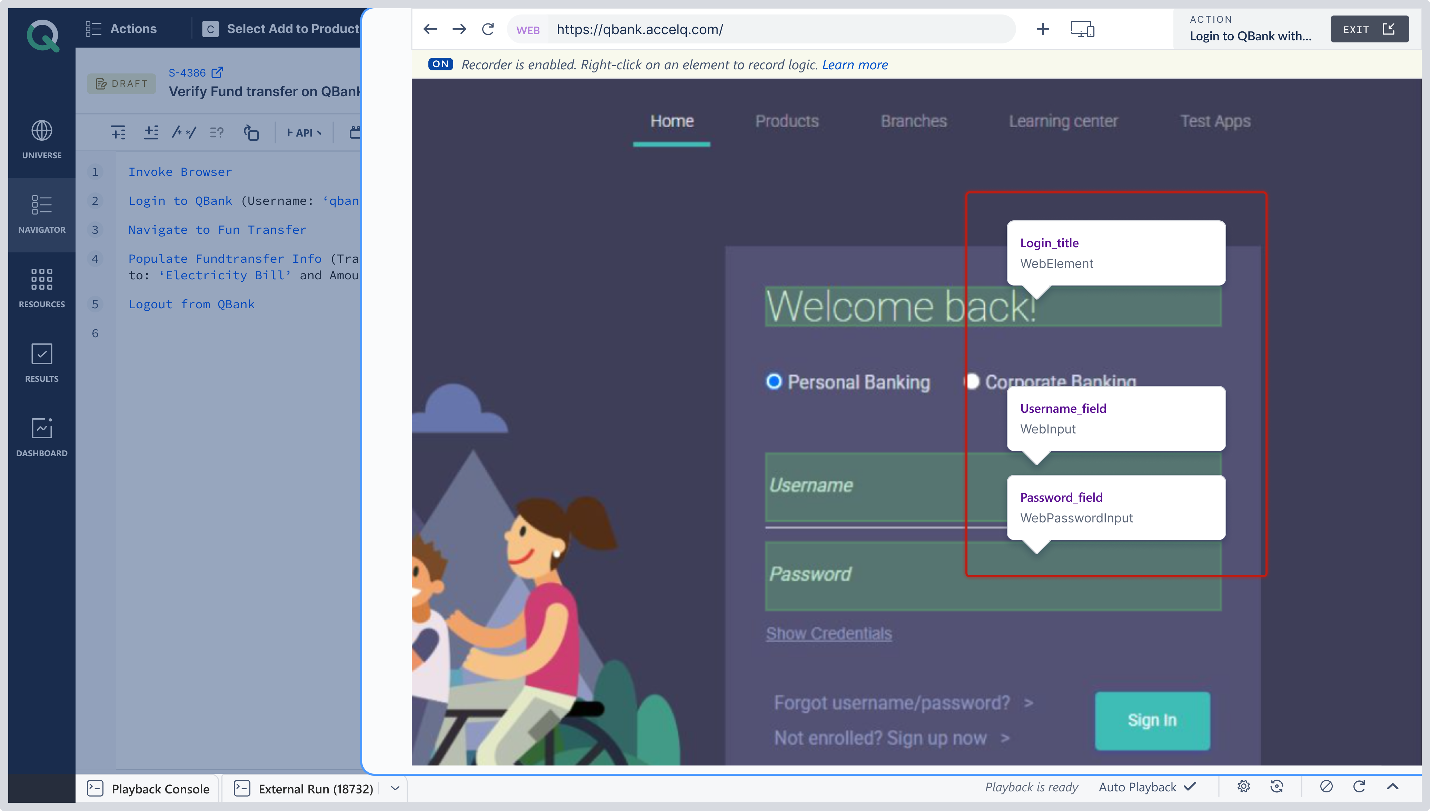1430x811 pixels.
Task: Click the plus icon next to the URL bar
Action: 1043,29
